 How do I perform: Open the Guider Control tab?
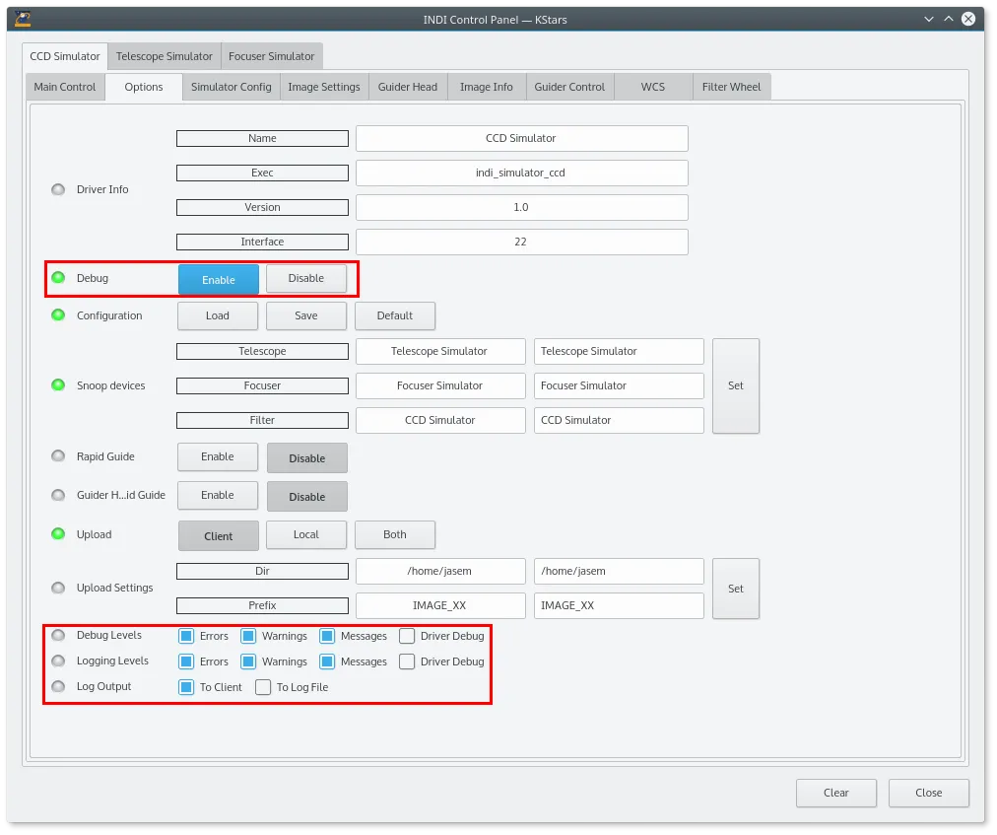click(569, 87)
